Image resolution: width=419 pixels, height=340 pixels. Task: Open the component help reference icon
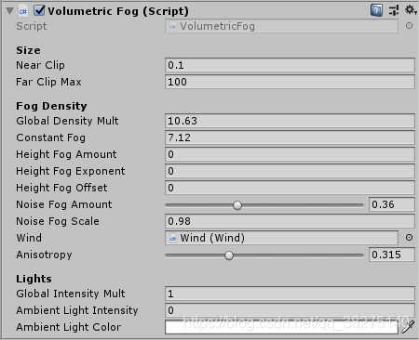[x=376, y=10]
